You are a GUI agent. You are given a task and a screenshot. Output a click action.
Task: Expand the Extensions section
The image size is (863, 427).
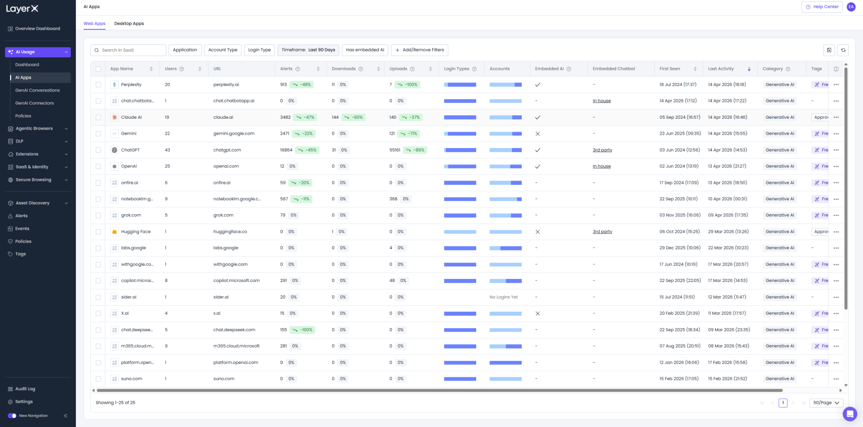pos(66,154)
